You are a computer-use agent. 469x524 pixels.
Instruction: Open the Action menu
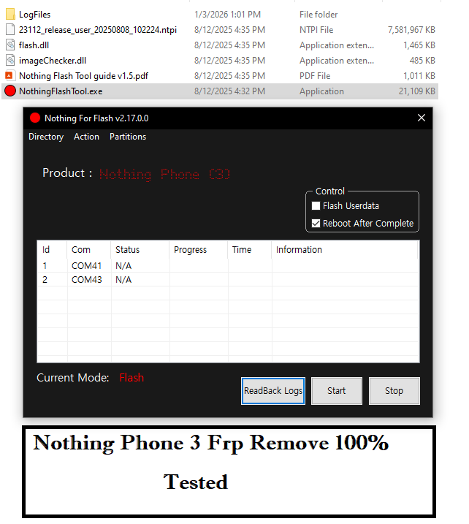[86, 137]
